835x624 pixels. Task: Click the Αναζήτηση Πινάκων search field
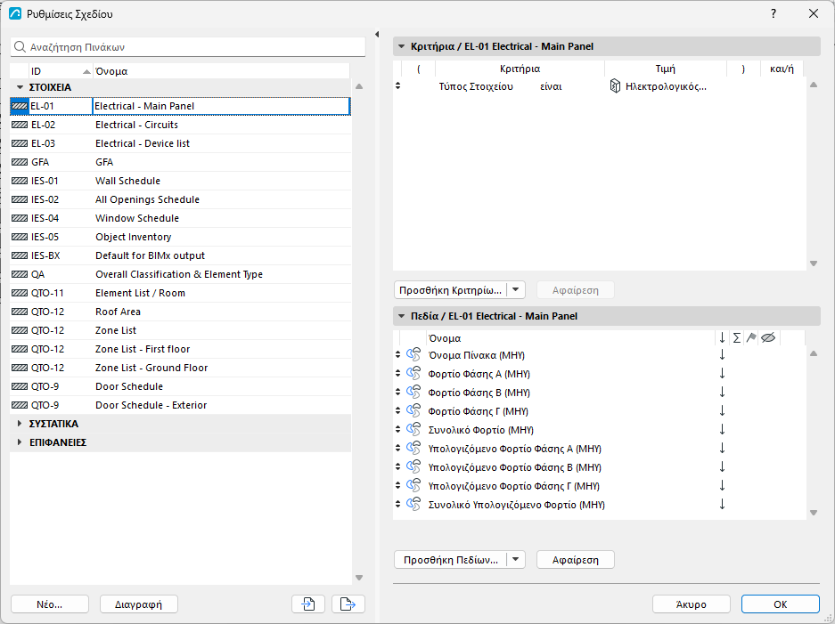pyautogui.click(x=188, y=47)
